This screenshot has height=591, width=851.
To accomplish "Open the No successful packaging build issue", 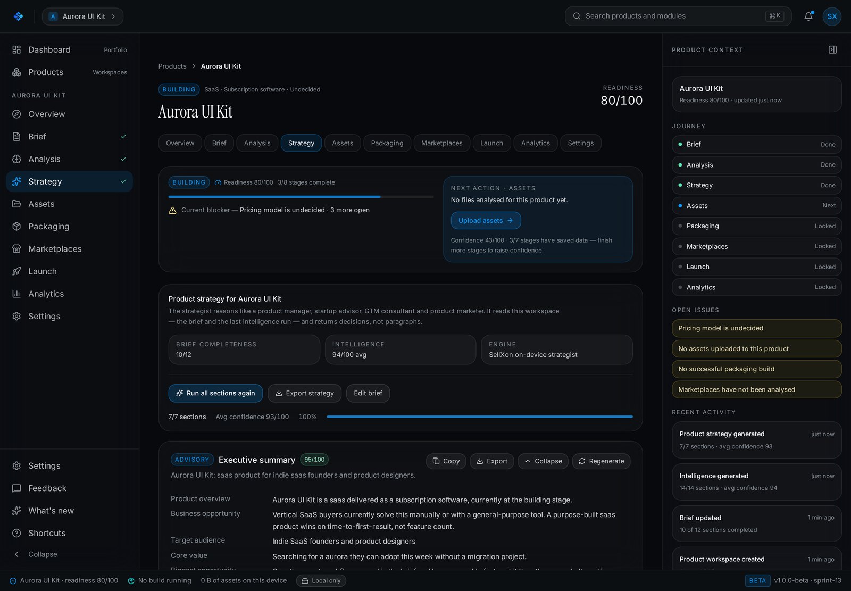I will 756,369.
